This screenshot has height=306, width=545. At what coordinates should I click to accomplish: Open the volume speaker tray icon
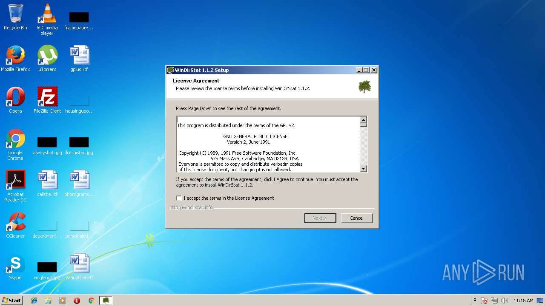(505, 300)
